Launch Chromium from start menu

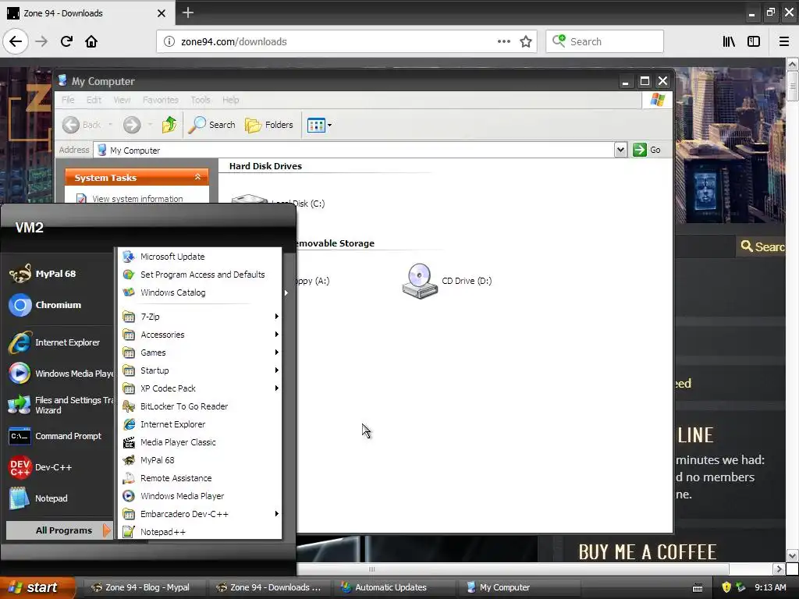[x=58, y=305]
